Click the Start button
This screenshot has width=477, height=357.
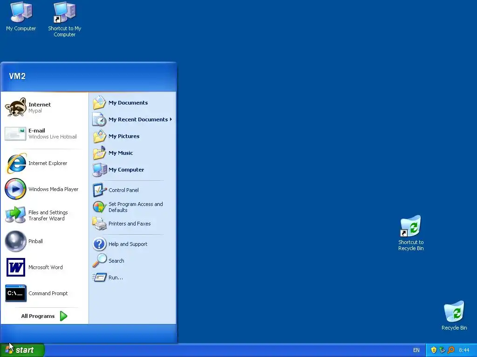[22, 350]
